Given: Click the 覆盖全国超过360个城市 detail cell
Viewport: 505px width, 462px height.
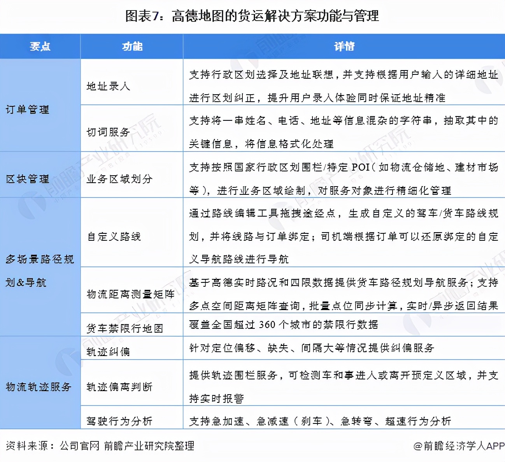Looking at the screenshot, I should 284,324.
